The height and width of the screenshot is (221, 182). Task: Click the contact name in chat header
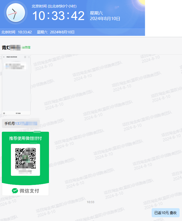[11, 48]
